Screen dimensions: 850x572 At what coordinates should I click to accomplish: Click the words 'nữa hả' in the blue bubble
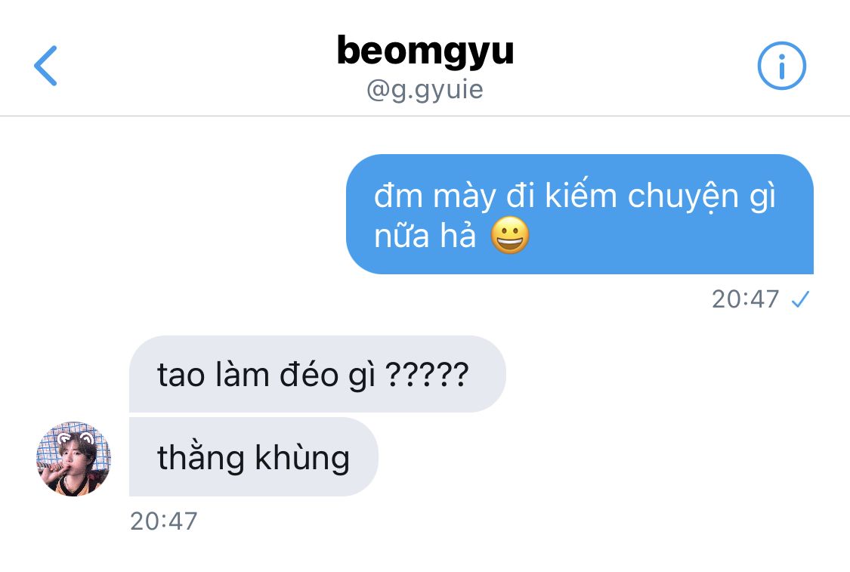(x=425, y=237)
